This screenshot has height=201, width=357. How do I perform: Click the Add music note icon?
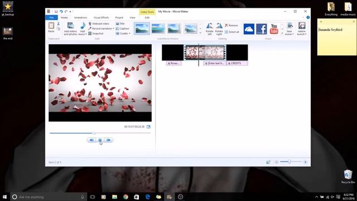(83, 26)
